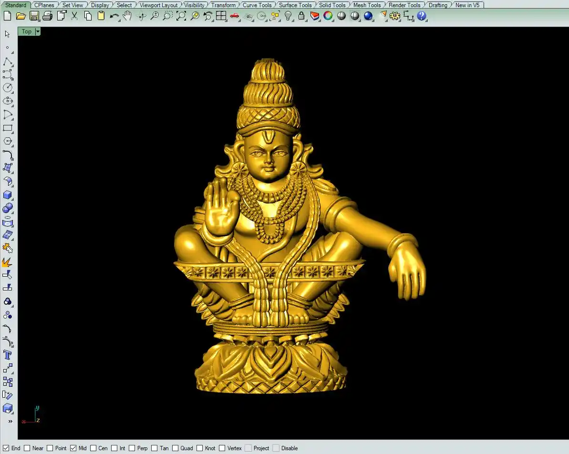Activate the Pan view hand icon
Screen dimensions: 569x454
127,16
